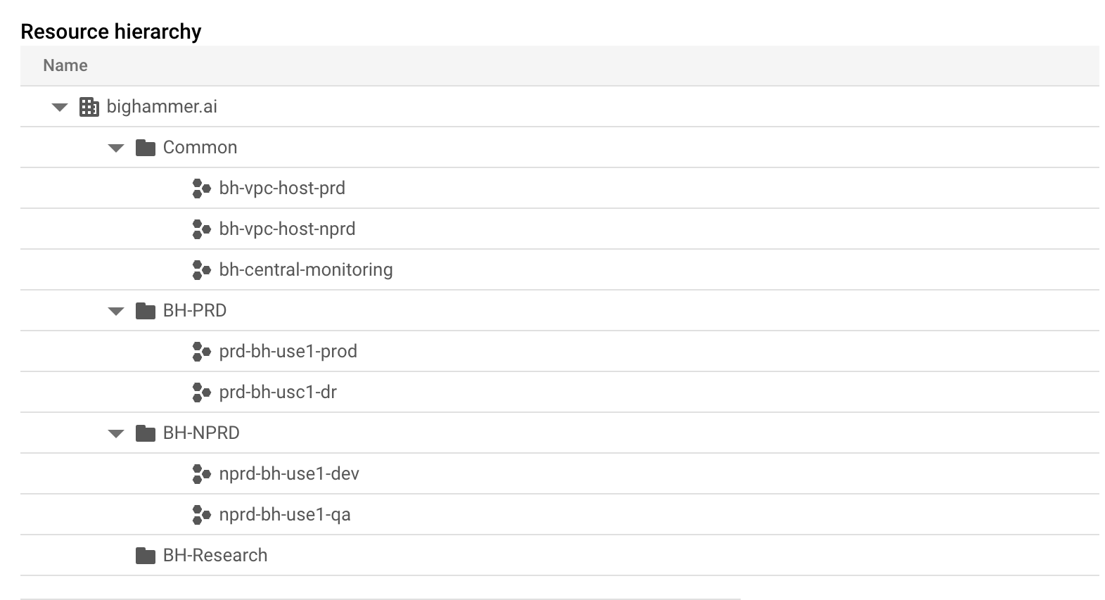Select the prd-bh-use1-prod row
Image resolution: width=1105 pixels, height=600 pixels.
point(288,351)
